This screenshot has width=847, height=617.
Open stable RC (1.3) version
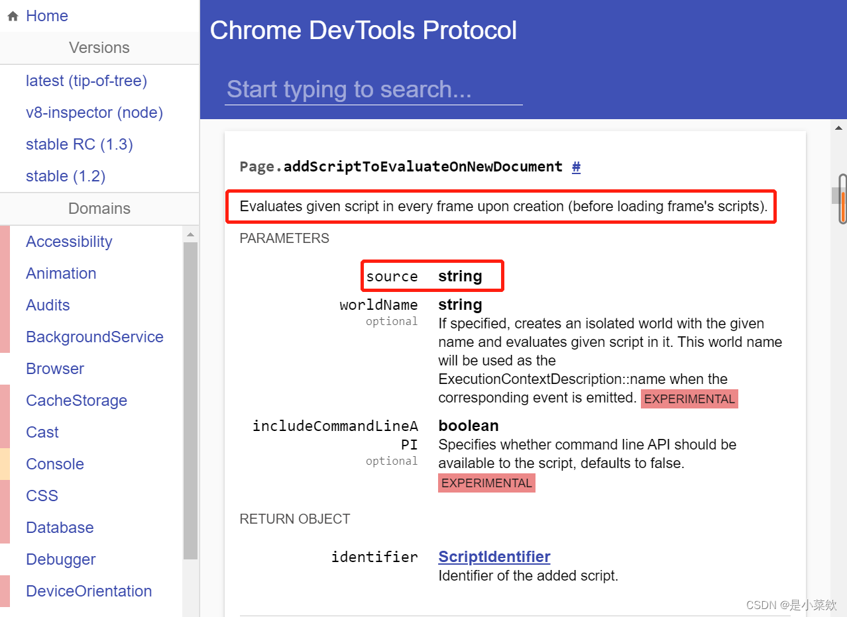[79, 144]
